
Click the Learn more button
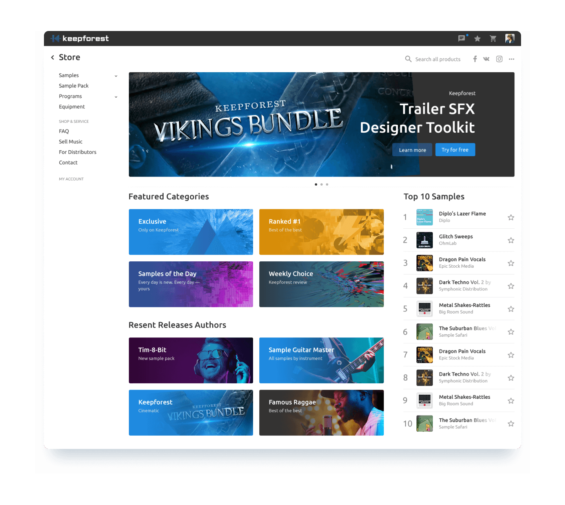pyautogui.click(x=412, y=150)
